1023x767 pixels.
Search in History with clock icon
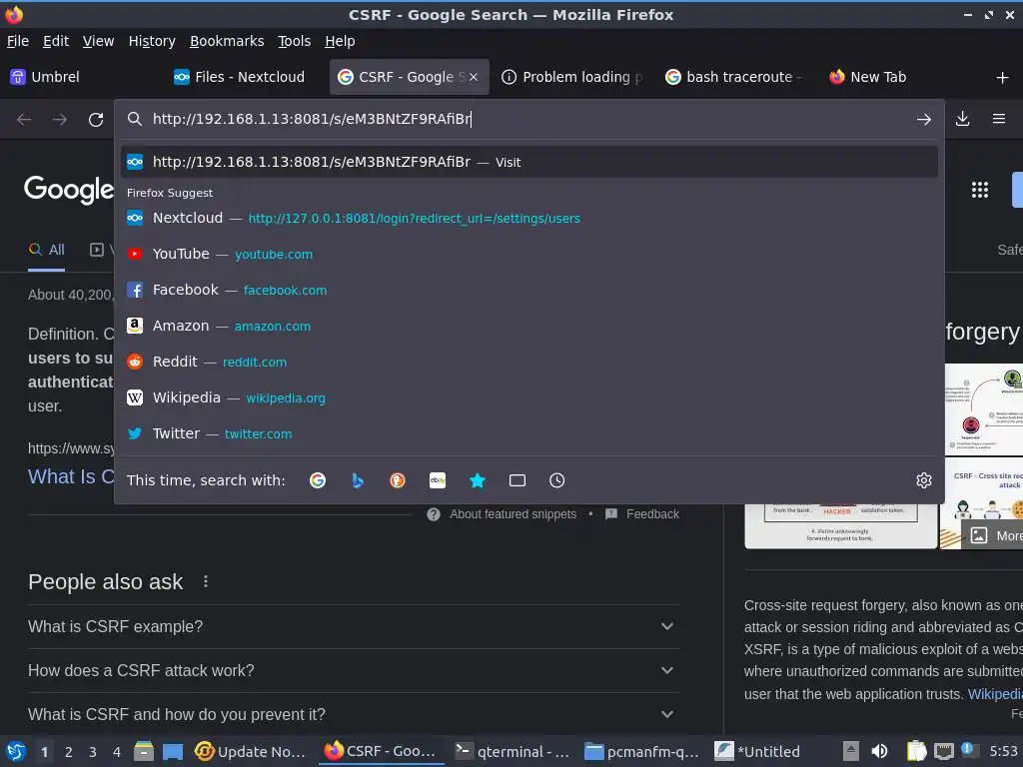[557, 480]
